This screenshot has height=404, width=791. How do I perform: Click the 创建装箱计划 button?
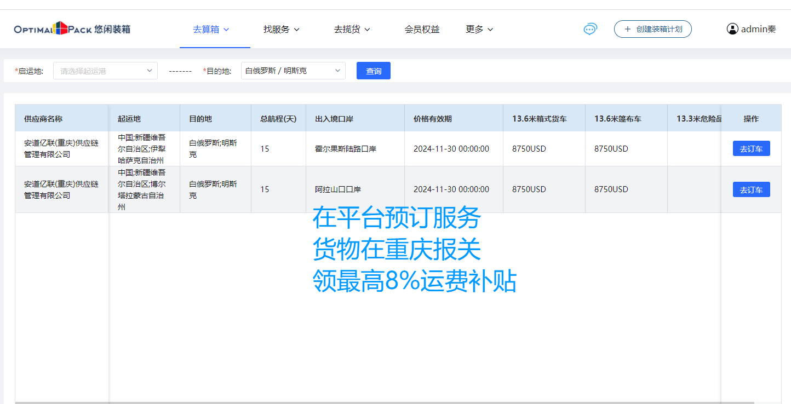point(653,29)
